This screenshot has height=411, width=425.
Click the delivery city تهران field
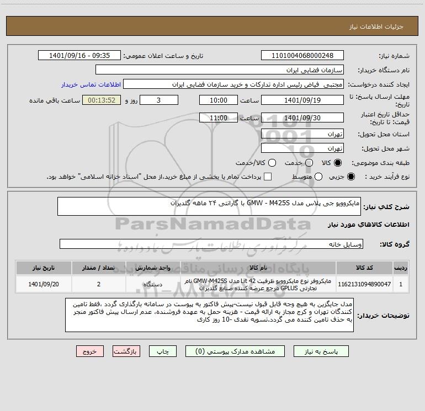[302, 148]
